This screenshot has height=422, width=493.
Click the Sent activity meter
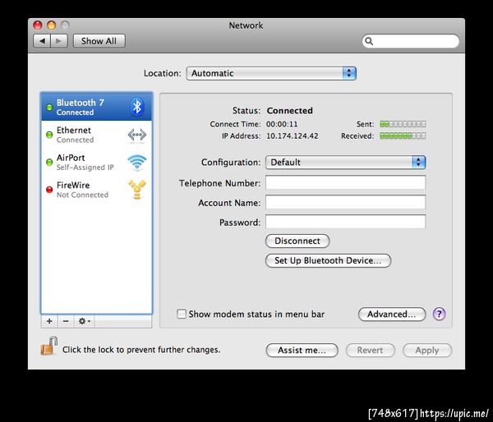coord(403,124)
